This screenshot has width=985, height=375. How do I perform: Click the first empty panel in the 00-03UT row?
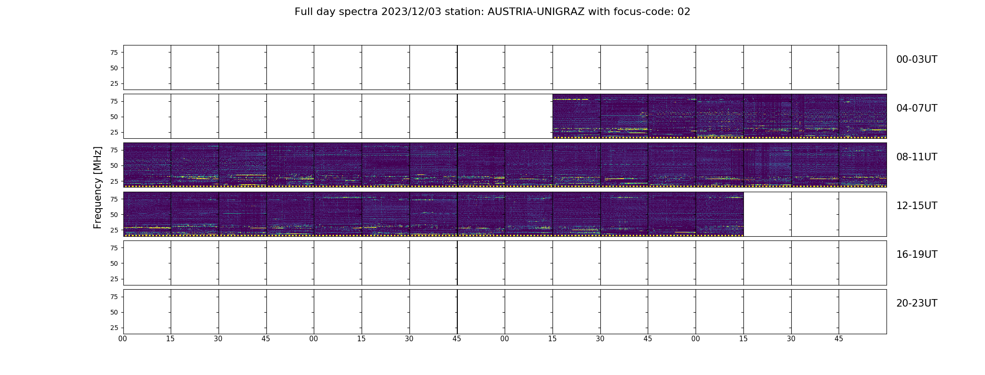coord(147,67)
